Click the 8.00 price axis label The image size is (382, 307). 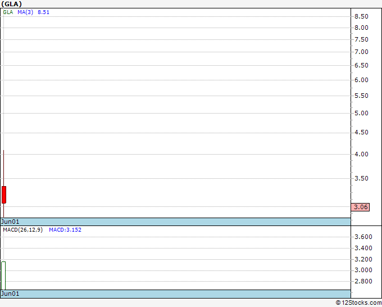tap(361, 28)
